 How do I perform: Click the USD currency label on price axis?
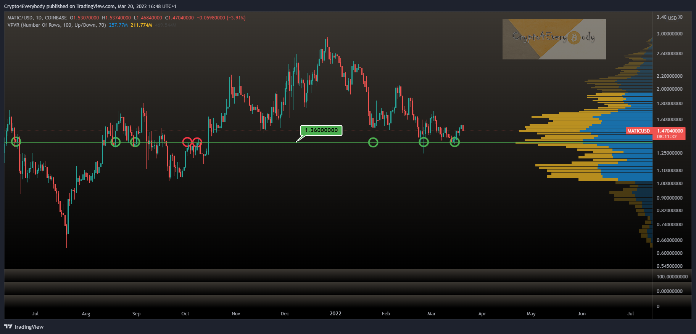tap(672, 18)
